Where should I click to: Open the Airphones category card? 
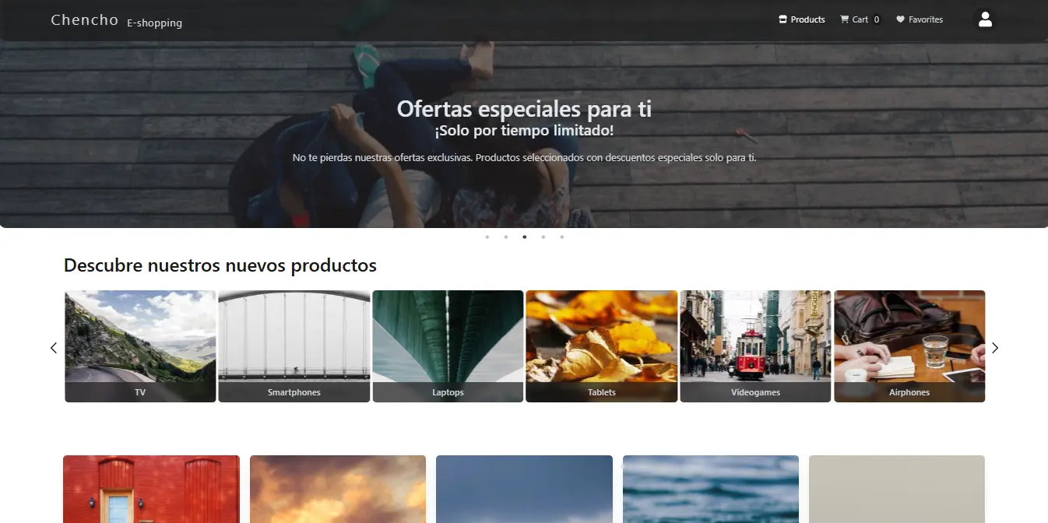point(909,346)
